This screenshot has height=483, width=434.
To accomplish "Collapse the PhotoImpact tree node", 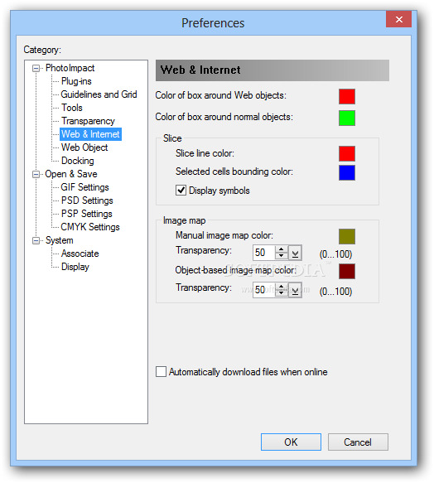I will pyautogui.click(x=36, y=69).
